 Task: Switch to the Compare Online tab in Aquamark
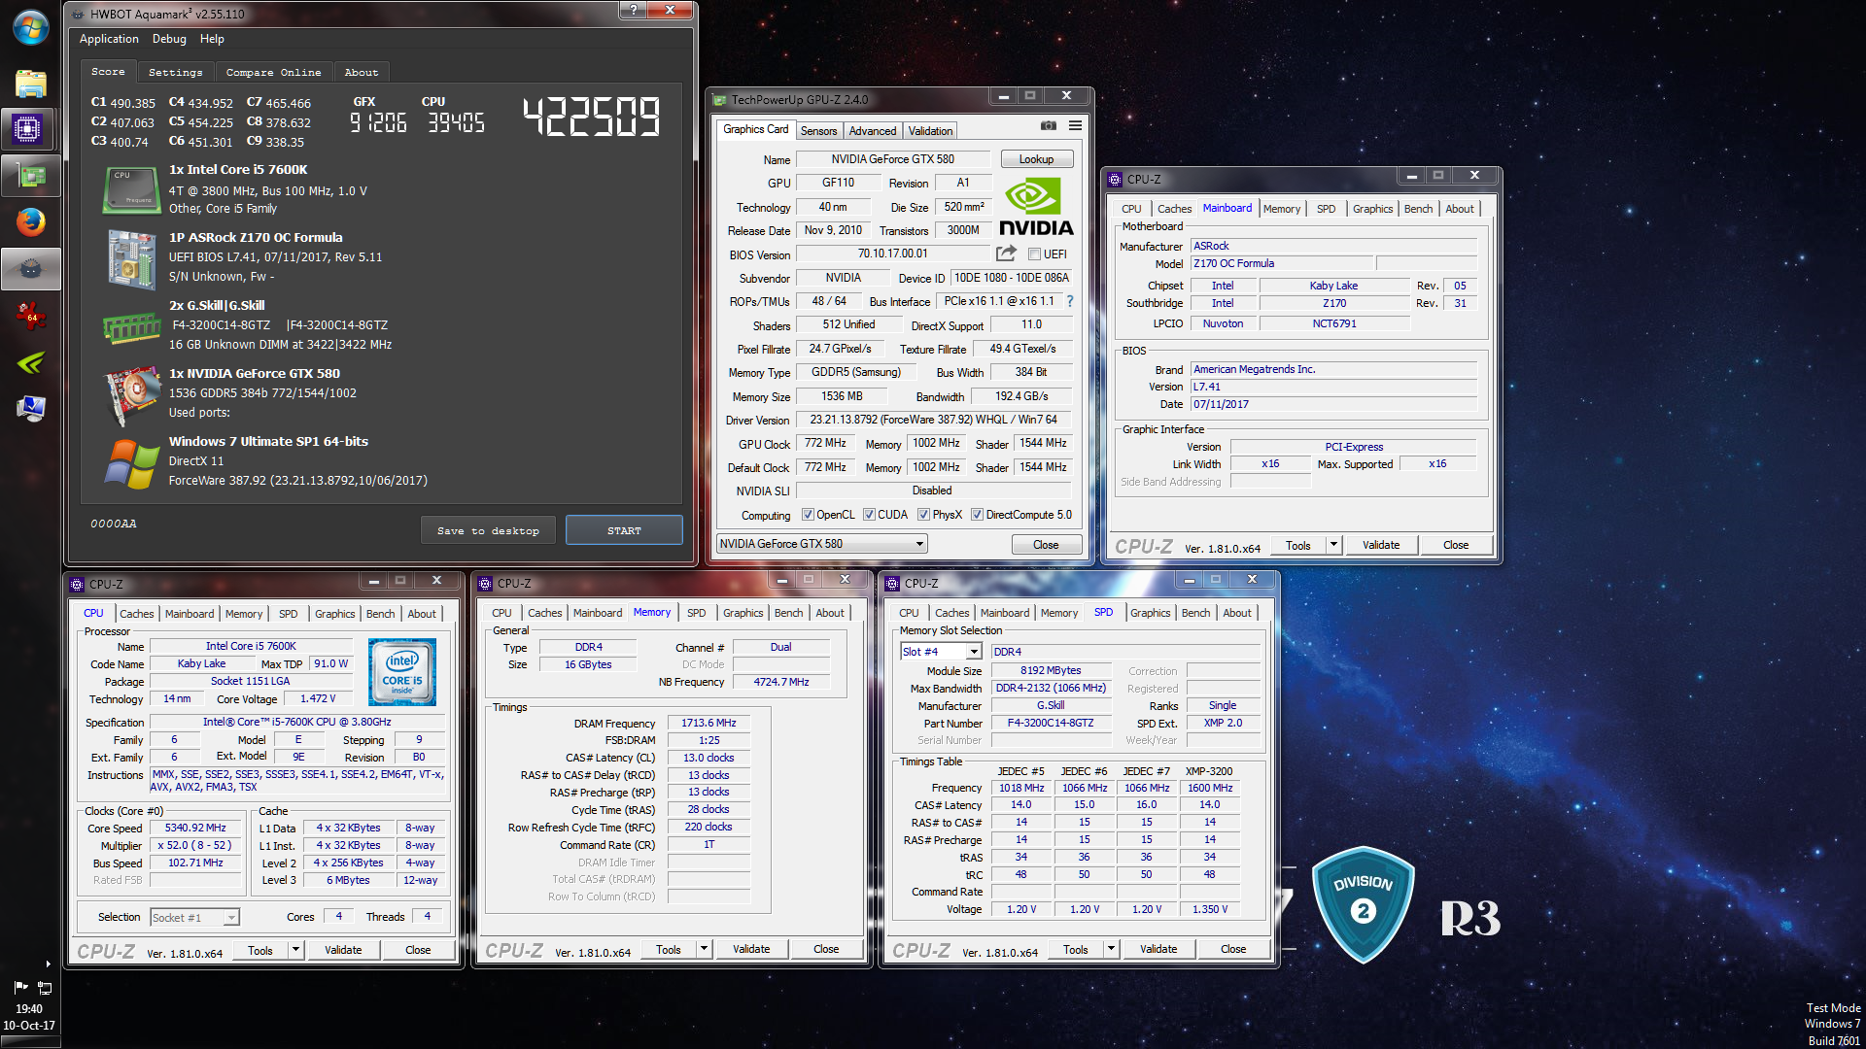pos(273,73)
